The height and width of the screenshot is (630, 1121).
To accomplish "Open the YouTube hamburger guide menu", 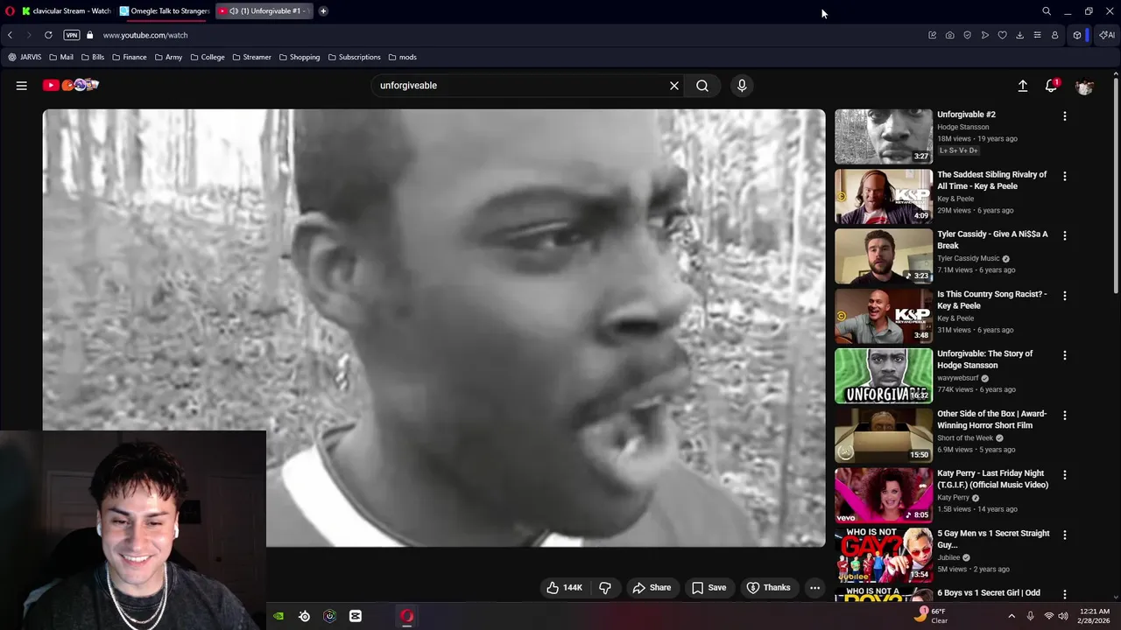I will click(22, 86).
